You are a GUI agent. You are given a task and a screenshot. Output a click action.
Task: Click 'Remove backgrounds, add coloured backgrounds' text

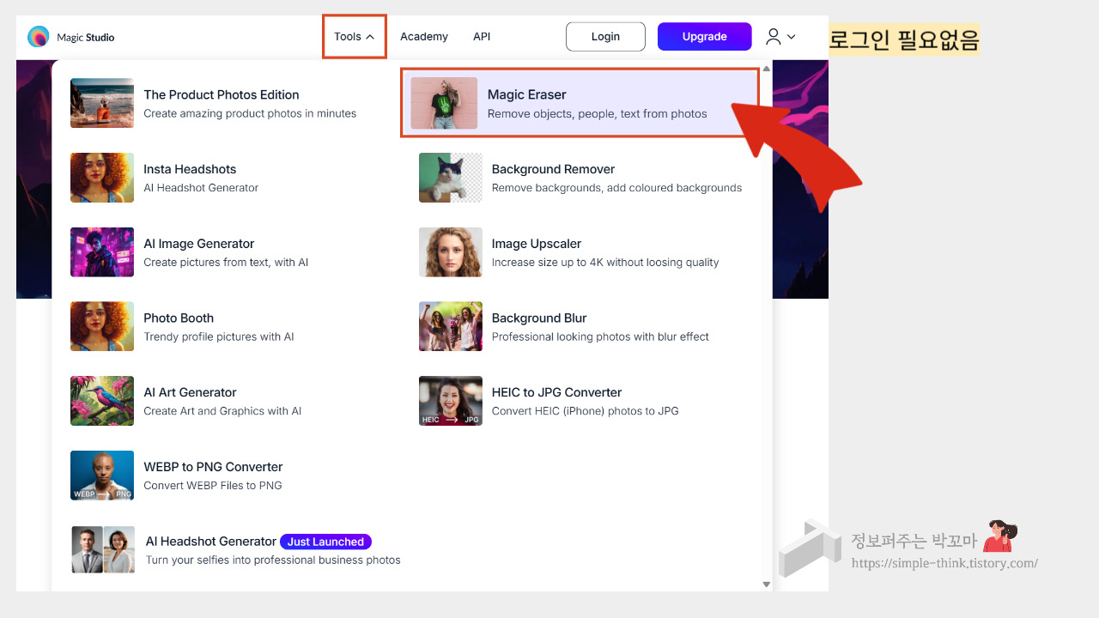click(616, 188)
